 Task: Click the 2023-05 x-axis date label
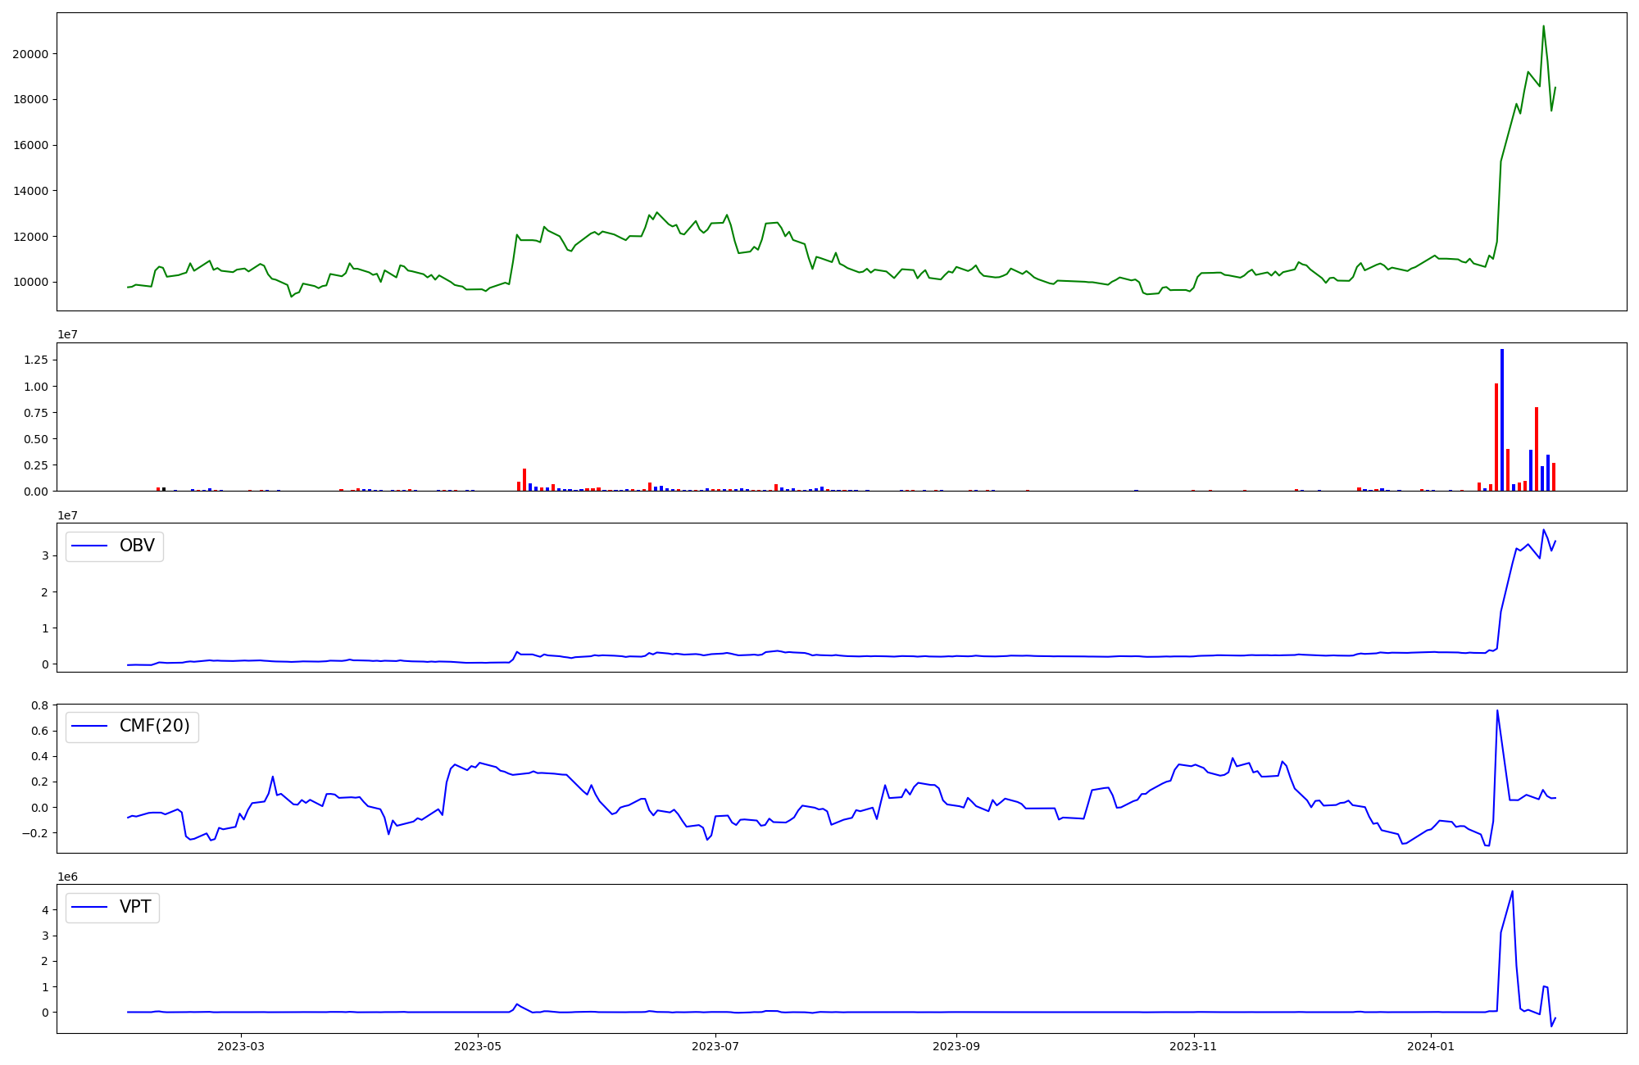pyautogui.click(x=478, y=1046)
